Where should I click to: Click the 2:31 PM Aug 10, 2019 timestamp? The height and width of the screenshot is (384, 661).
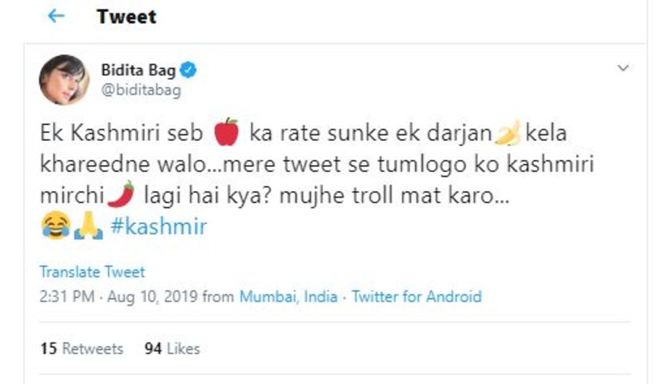[118, 297]
